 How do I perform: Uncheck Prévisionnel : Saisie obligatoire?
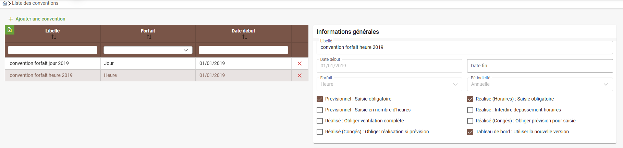[320, 99]
